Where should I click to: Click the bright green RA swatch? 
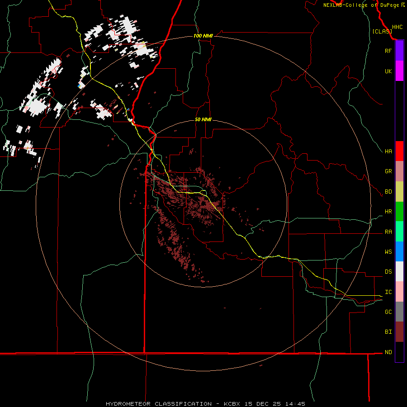point(399,232)
